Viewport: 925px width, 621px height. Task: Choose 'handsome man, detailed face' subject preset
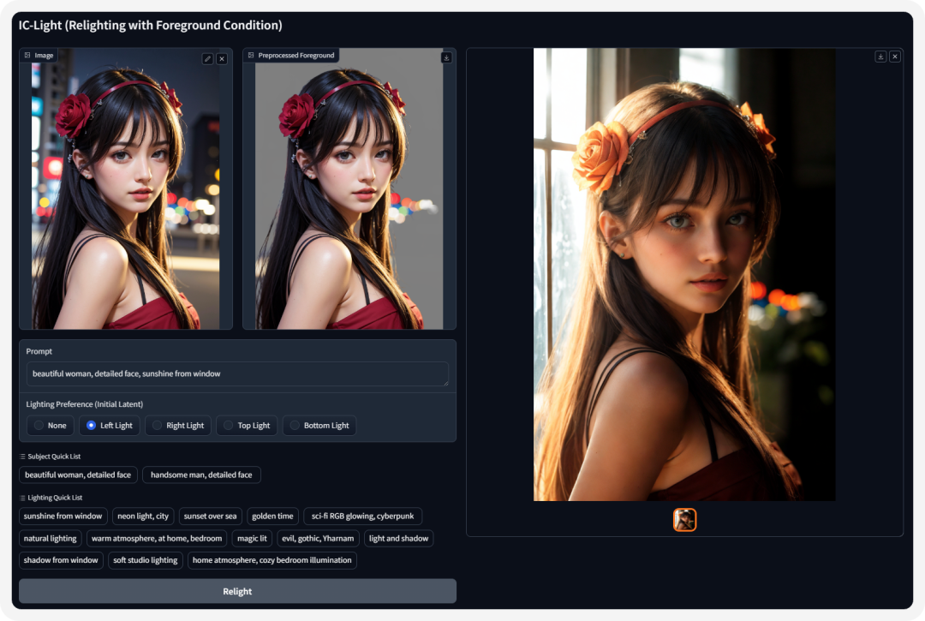coord(201,475)
